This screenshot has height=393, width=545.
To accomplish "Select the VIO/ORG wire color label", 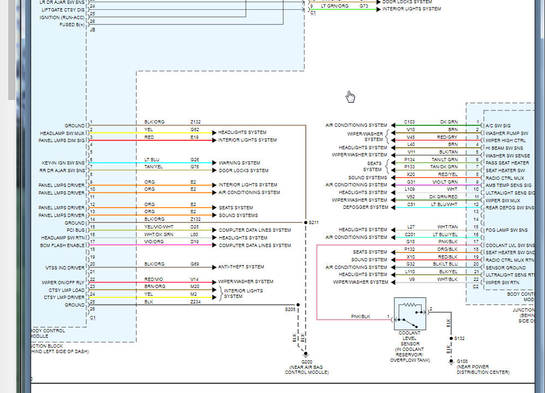I will click(154, 242).
